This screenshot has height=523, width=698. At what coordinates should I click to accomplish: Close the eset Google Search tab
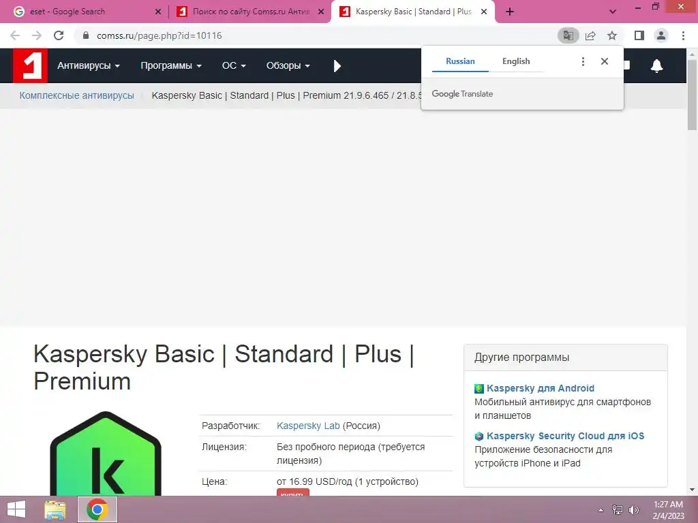coord(158,12)
